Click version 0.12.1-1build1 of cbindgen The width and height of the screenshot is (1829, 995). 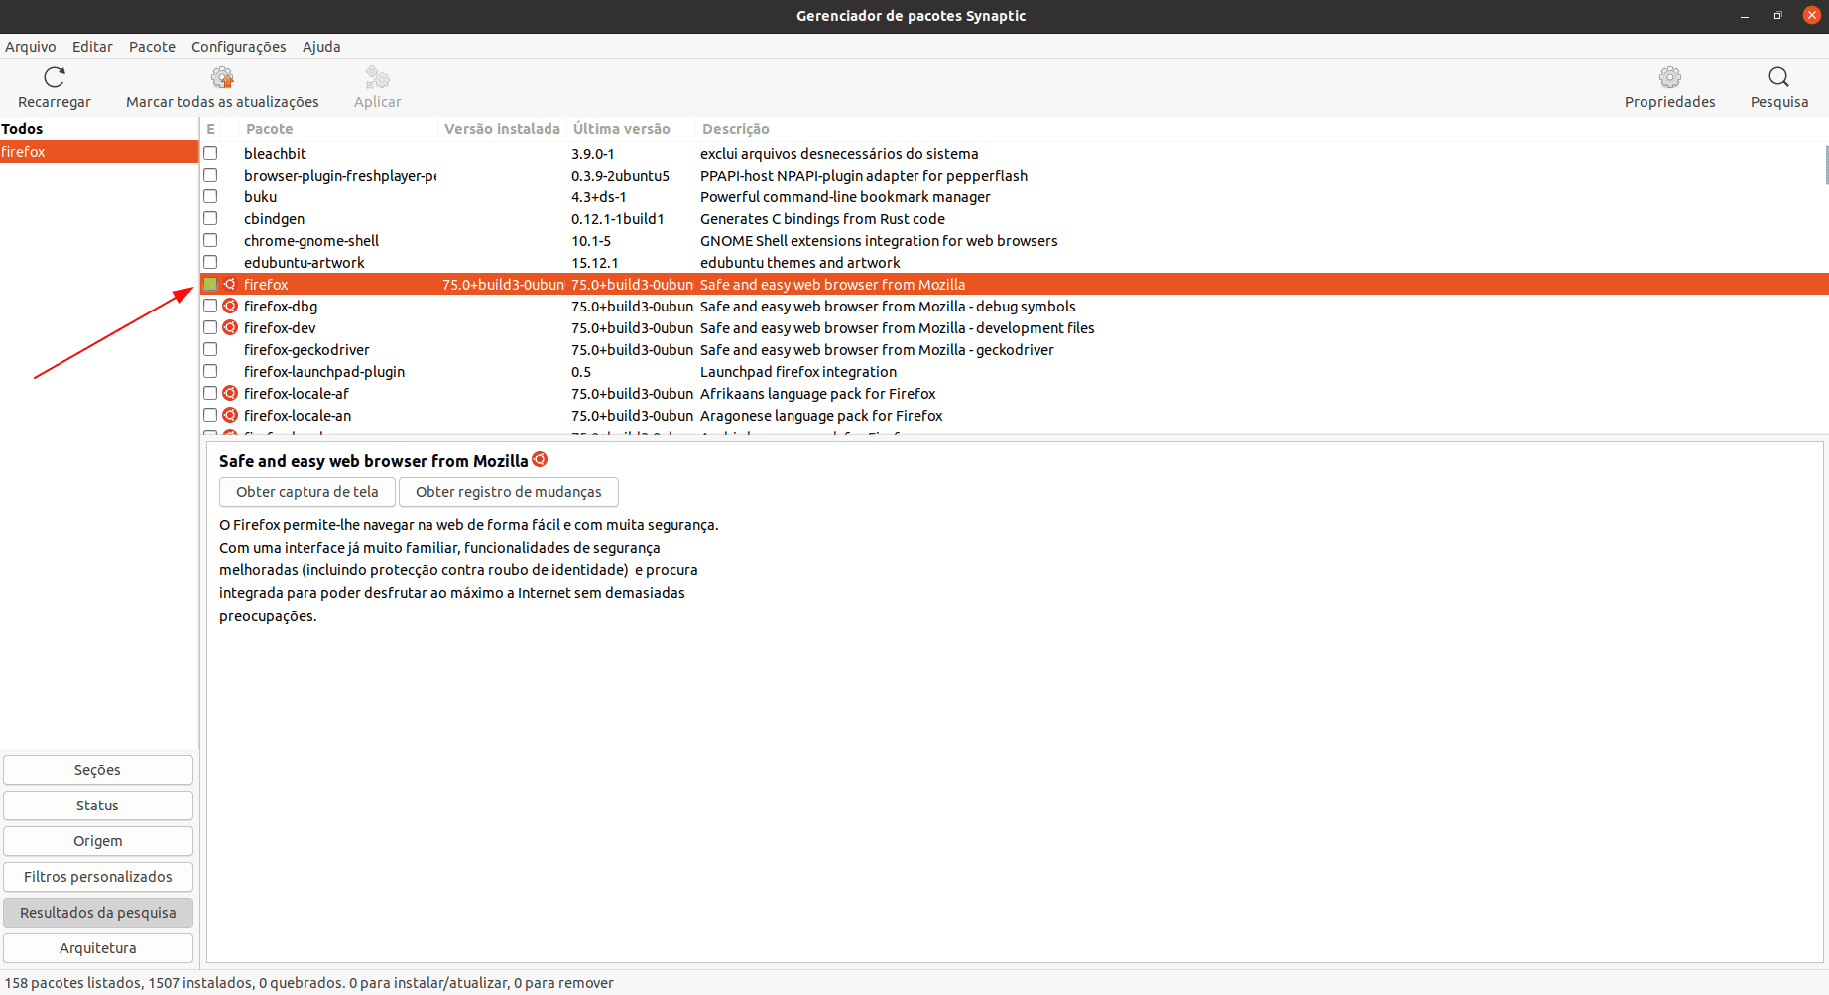pos(617,218)
